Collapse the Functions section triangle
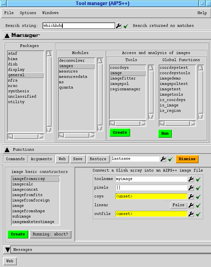The image size is (211, 267). tap(7, 150)
